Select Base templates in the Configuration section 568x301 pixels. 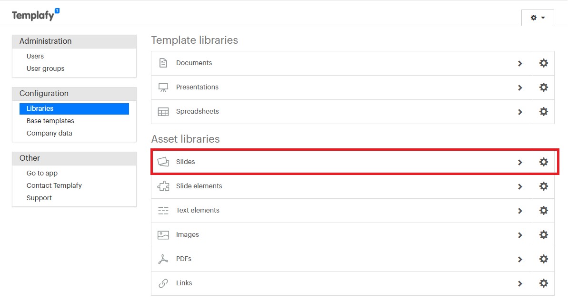tap(50, 121)
